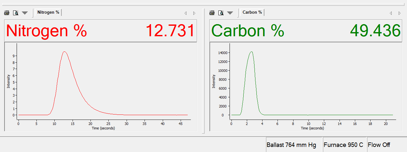The image size is (407, 152).
Task: Click the left tab-scroll arrow in Carbon panel
Action: tap(391, 13)
